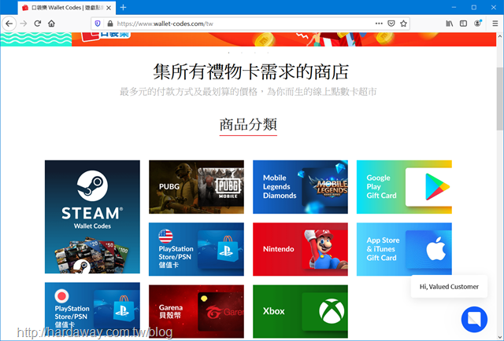This screenshot has width=504, height=341.
Task: Click the 'Hi, Valued Customer' chat message
Action: [x=449, y=287]
